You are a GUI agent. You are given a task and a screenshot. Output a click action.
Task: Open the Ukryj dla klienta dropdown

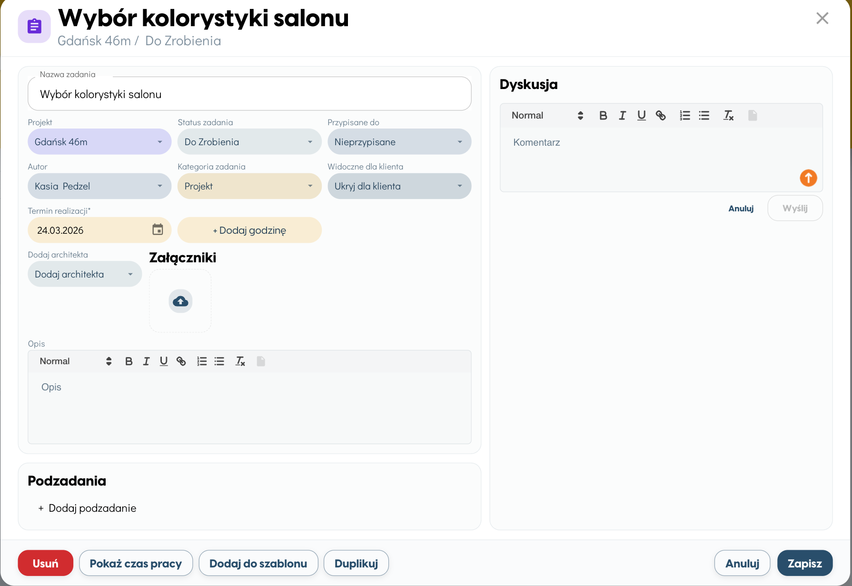click(x=399, y=186)
